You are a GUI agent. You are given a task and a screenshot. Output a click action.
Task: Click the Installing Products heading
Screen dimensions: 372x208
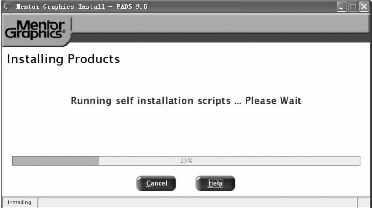tap(63, 59)
